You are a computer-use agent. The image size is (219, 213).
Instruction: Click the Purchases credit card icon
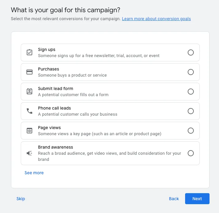pos(29,72)
